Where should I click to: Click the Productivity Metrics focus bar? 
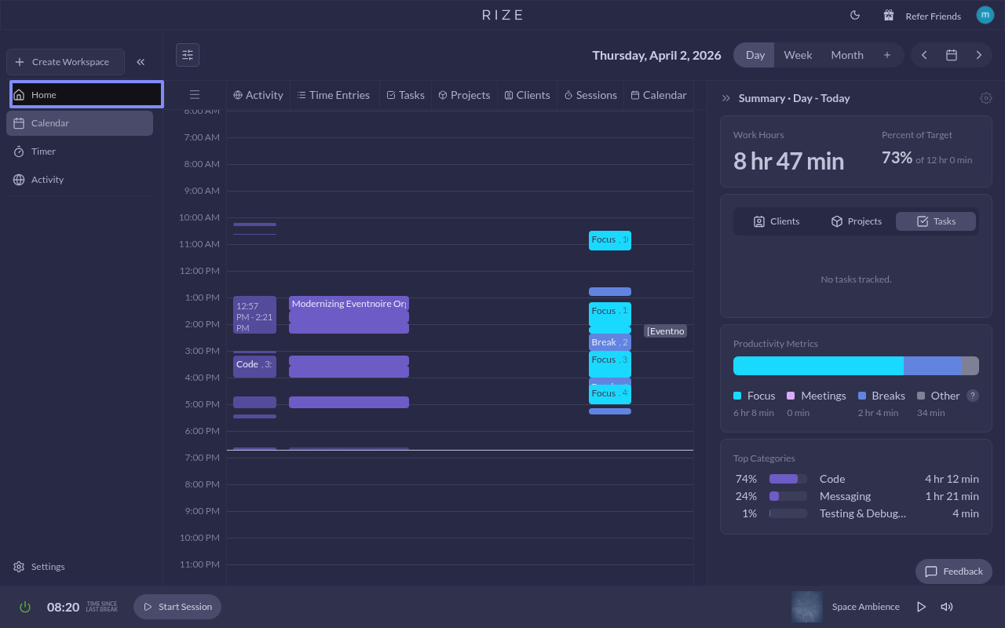tap(817, 366)
